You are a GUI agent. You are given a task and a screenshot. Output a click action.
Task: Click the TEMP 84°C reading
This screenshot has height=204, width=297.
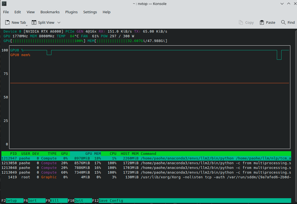pyautogui.click(x=68, y=36)
